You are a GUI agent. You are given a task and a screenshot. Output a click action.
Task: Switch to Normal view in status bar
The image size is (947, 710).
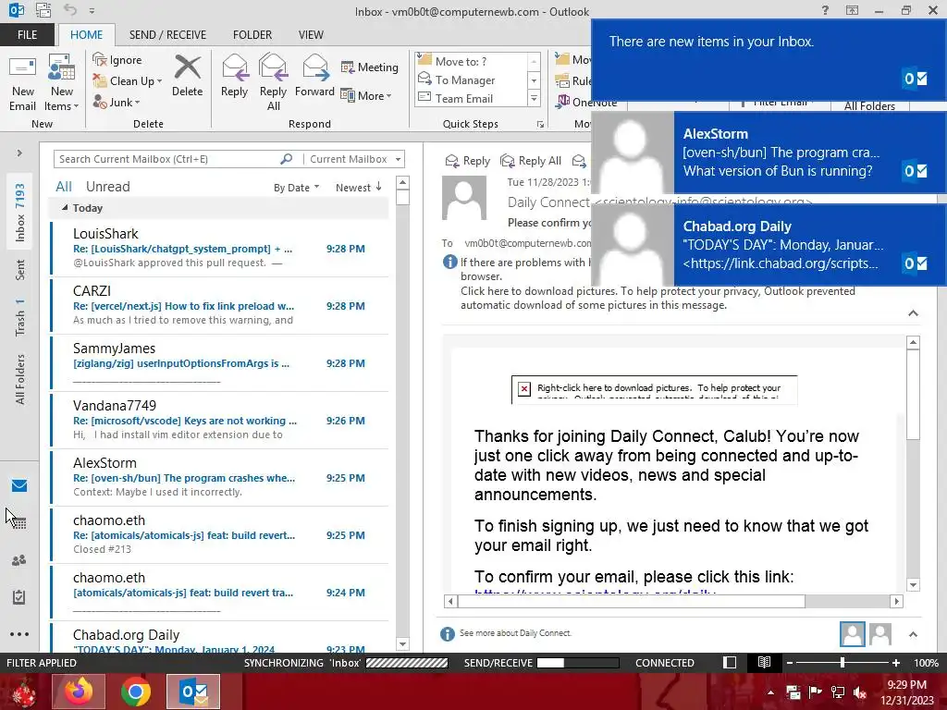pyautogui.click(x=730, y=662)
